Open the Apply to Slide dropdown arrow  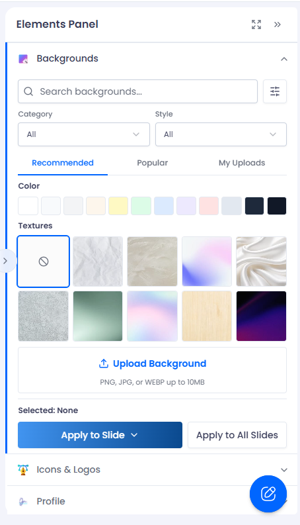pyautogui.click(x=134, y=435)
